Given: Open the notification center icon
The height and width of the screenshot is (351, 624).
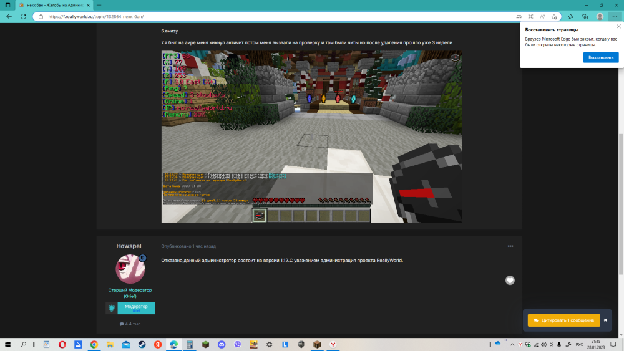Looking at the screenshot, I should click(613, 345).
